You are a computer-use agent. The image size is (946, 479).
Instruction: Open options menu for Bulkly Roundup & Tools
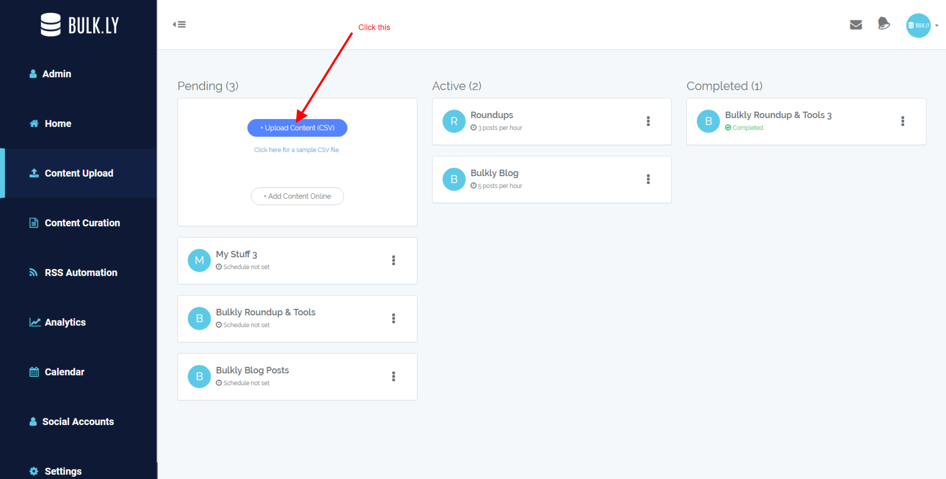[x=393, y=318]
